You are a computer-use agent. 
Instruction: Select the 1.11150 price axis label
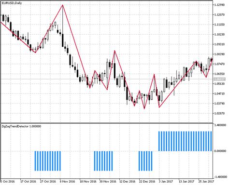(220, 25)
